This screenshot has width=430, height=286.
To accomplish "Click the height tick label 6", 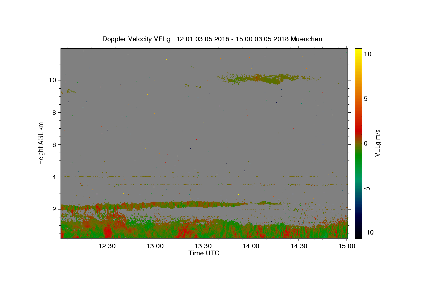I will pyautogui.click(x=54, y=144).
